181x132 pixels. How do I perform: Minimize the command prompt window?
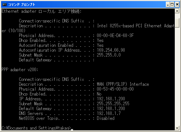coord(168,5)
